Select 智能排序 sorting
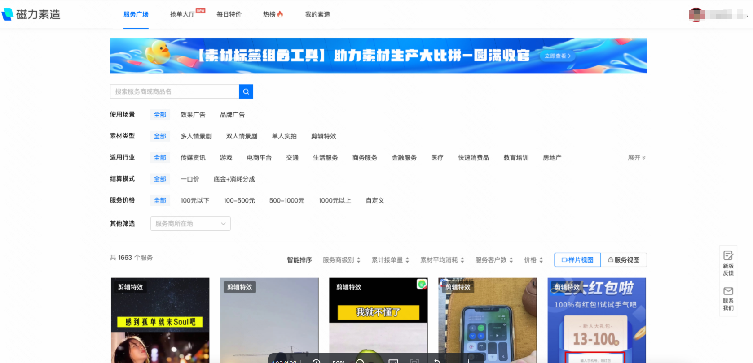The image size is (753, 363). tap(299, 260)
